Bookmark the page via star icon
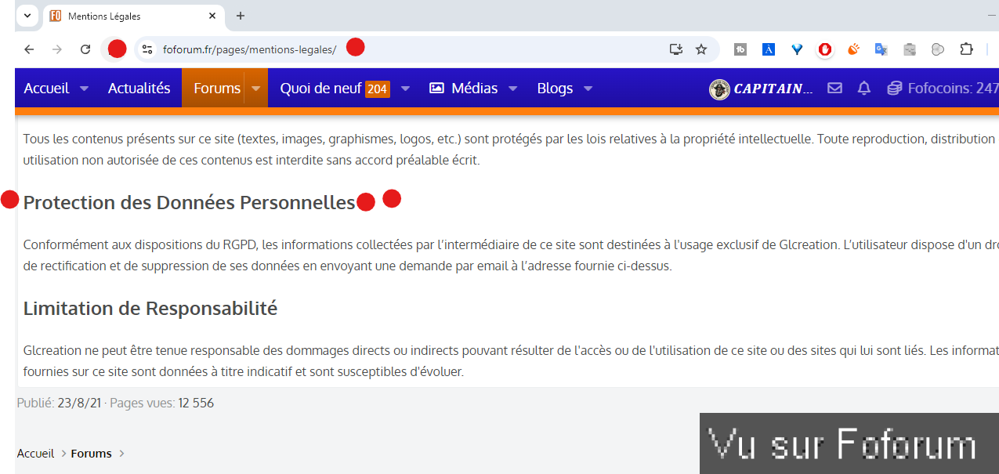The width and height of the screenshot is (999, 474). coord(700,49)
